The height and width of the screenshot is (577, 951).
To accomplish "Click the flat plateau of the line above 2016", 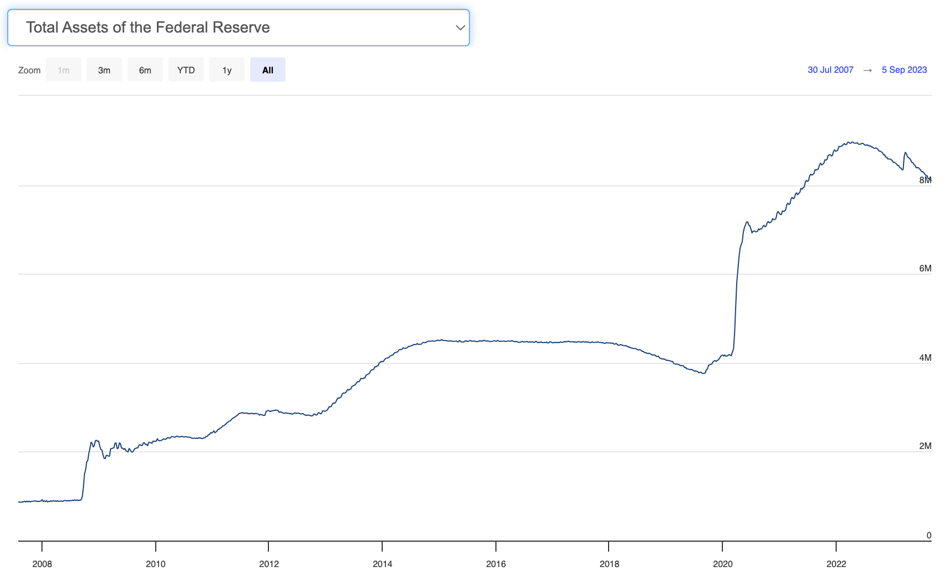I will 496,341.
